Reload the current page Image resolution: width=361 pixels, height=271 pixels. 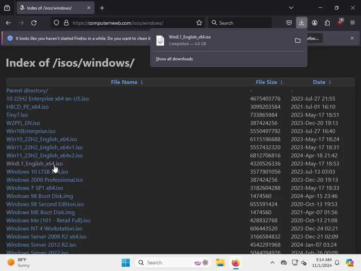tap(34, 23)
